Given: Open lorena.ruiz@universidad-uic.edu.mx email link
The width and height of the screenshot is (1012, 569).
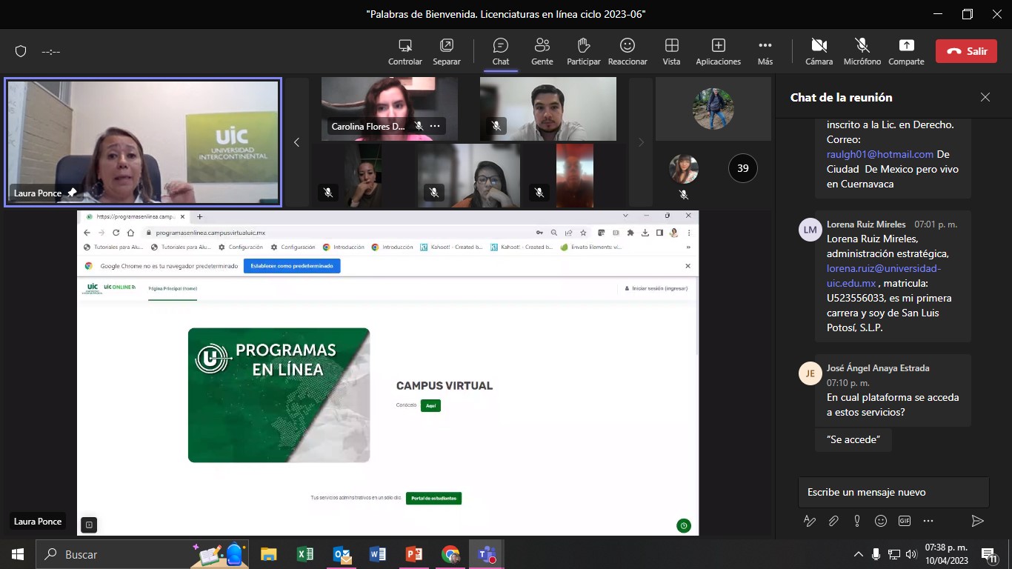Looking at the screenshot, I should coord(884,276).
